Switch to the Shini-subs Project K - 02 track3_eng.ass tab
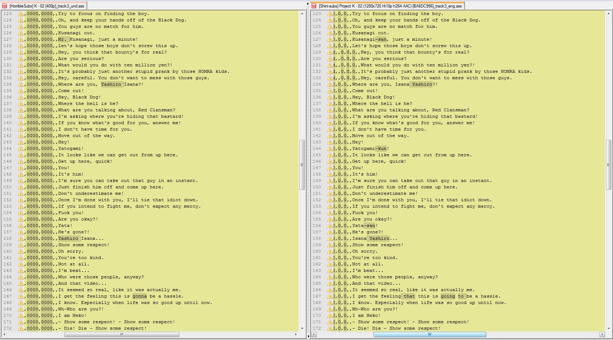 coord(387,6)
